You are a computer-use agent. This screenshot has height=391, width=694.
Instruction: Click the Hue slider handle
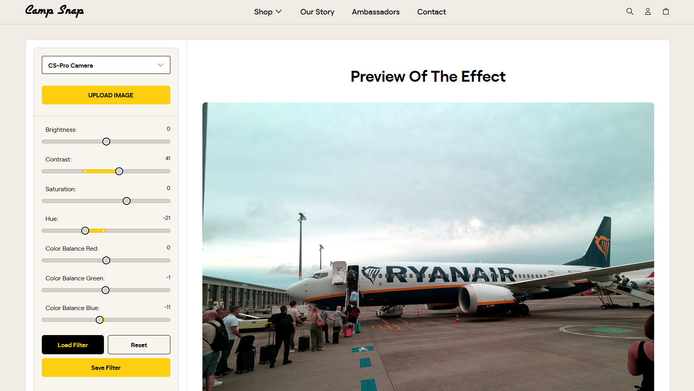point(85,231)
